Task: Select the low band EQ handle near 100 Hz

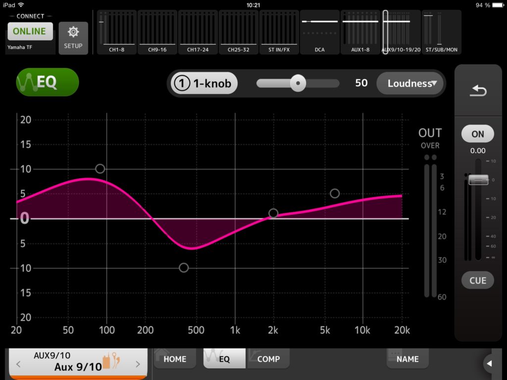Action: click(100, 169)
